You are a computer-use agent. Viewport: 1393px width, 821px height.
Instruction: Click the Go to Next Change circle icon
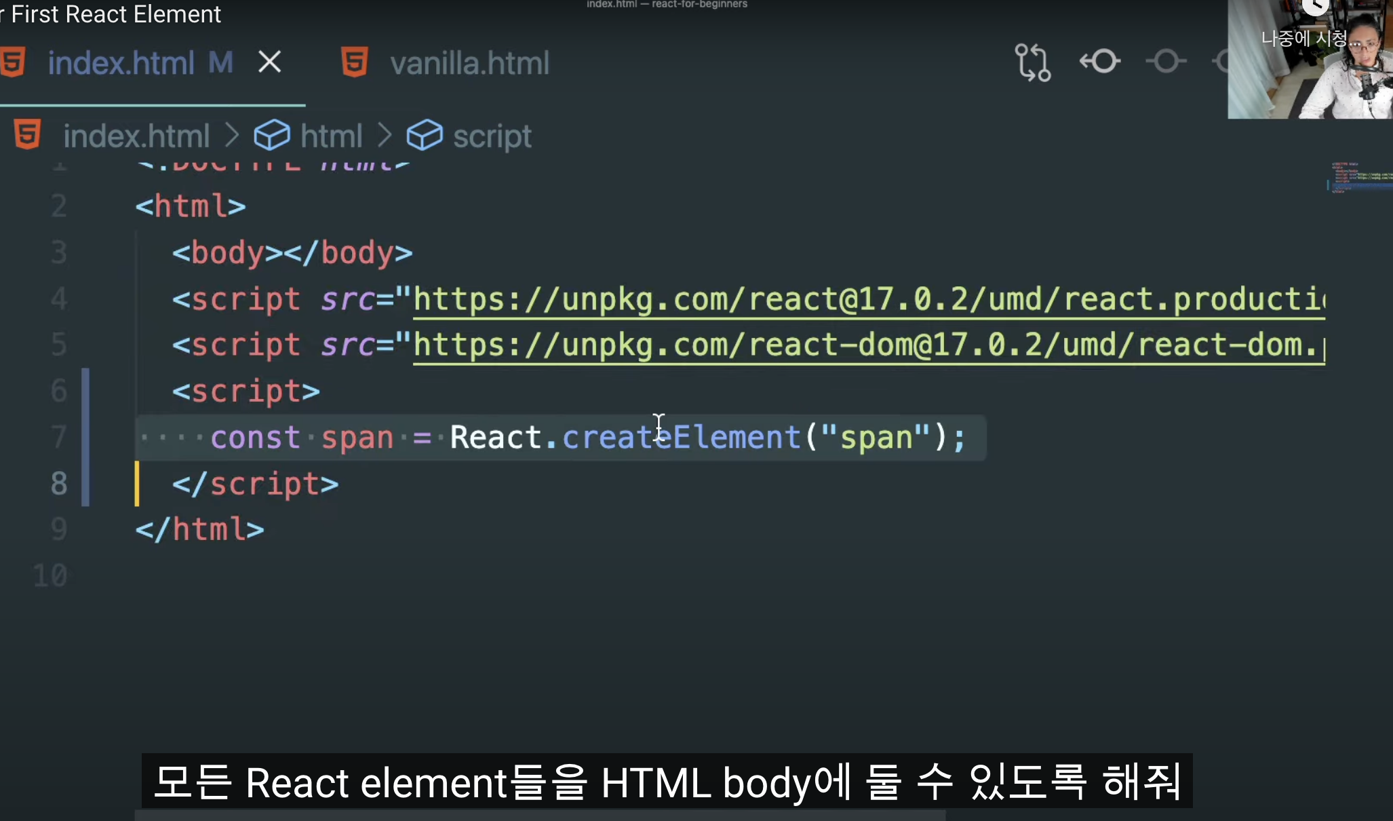1166,62
